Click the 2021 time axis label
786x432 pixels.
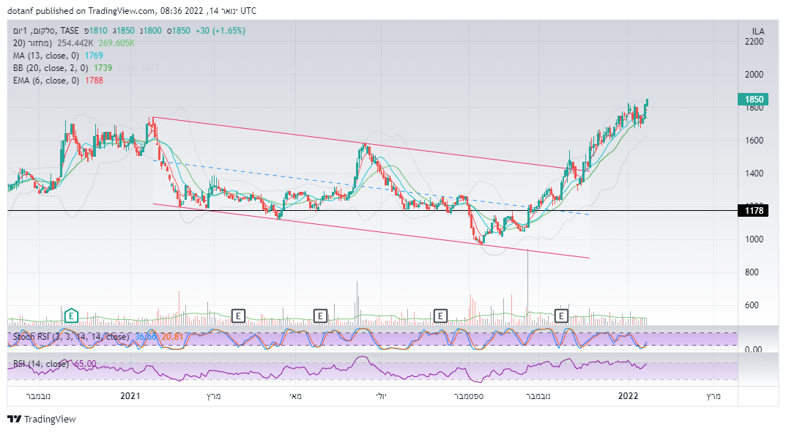(x=130, y=396)
